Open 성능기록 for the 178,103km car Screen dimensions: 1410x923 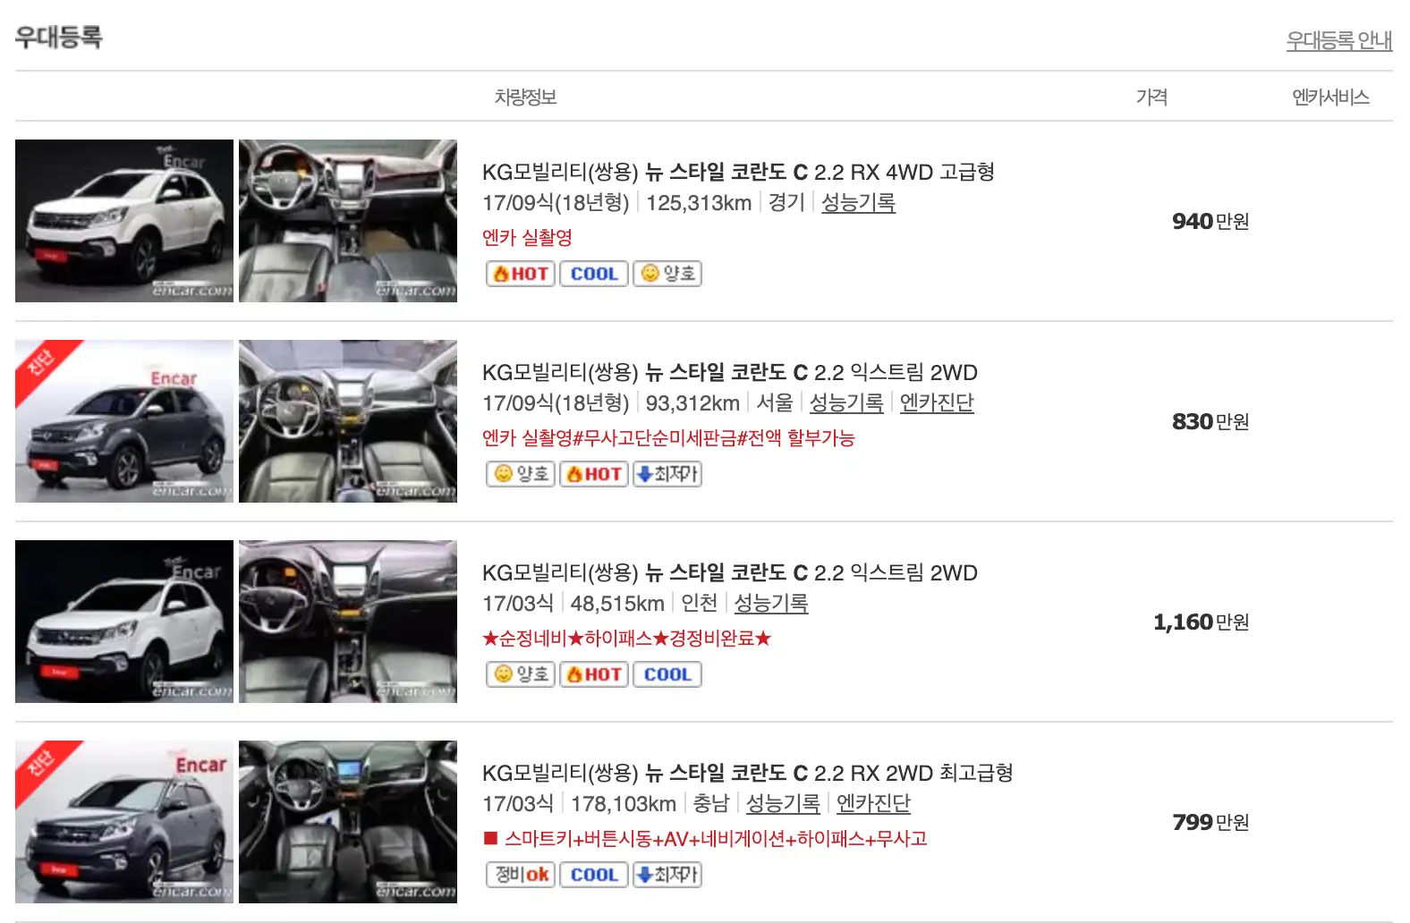pyautogui.click(x=784, y=804)
